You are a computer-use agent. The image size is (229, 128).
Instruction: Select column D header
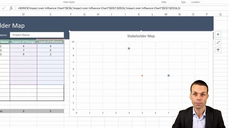point(23,14)
